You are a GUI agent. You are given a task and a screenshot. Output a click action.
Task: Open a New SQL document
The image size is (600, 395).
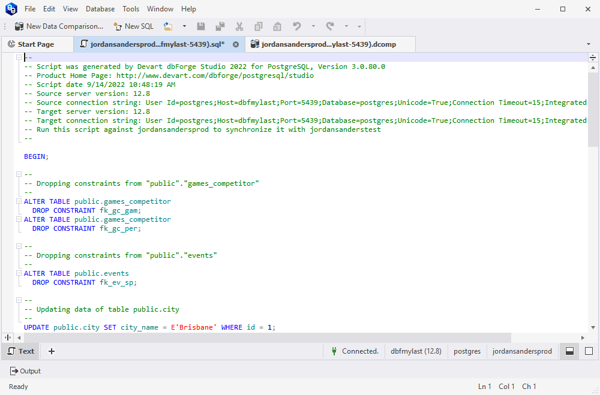[x=133, y=26]
